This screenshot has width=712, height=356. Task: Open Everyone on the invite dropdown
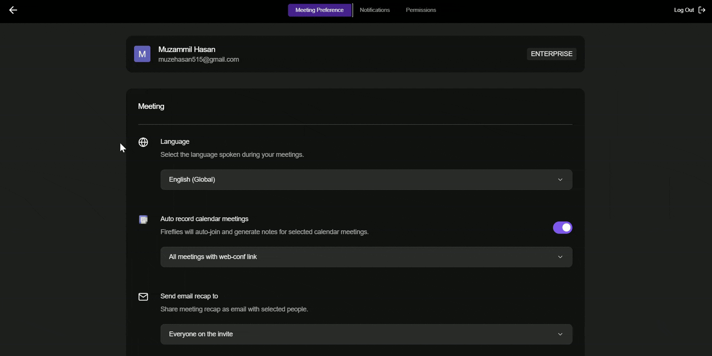point(366,335)
